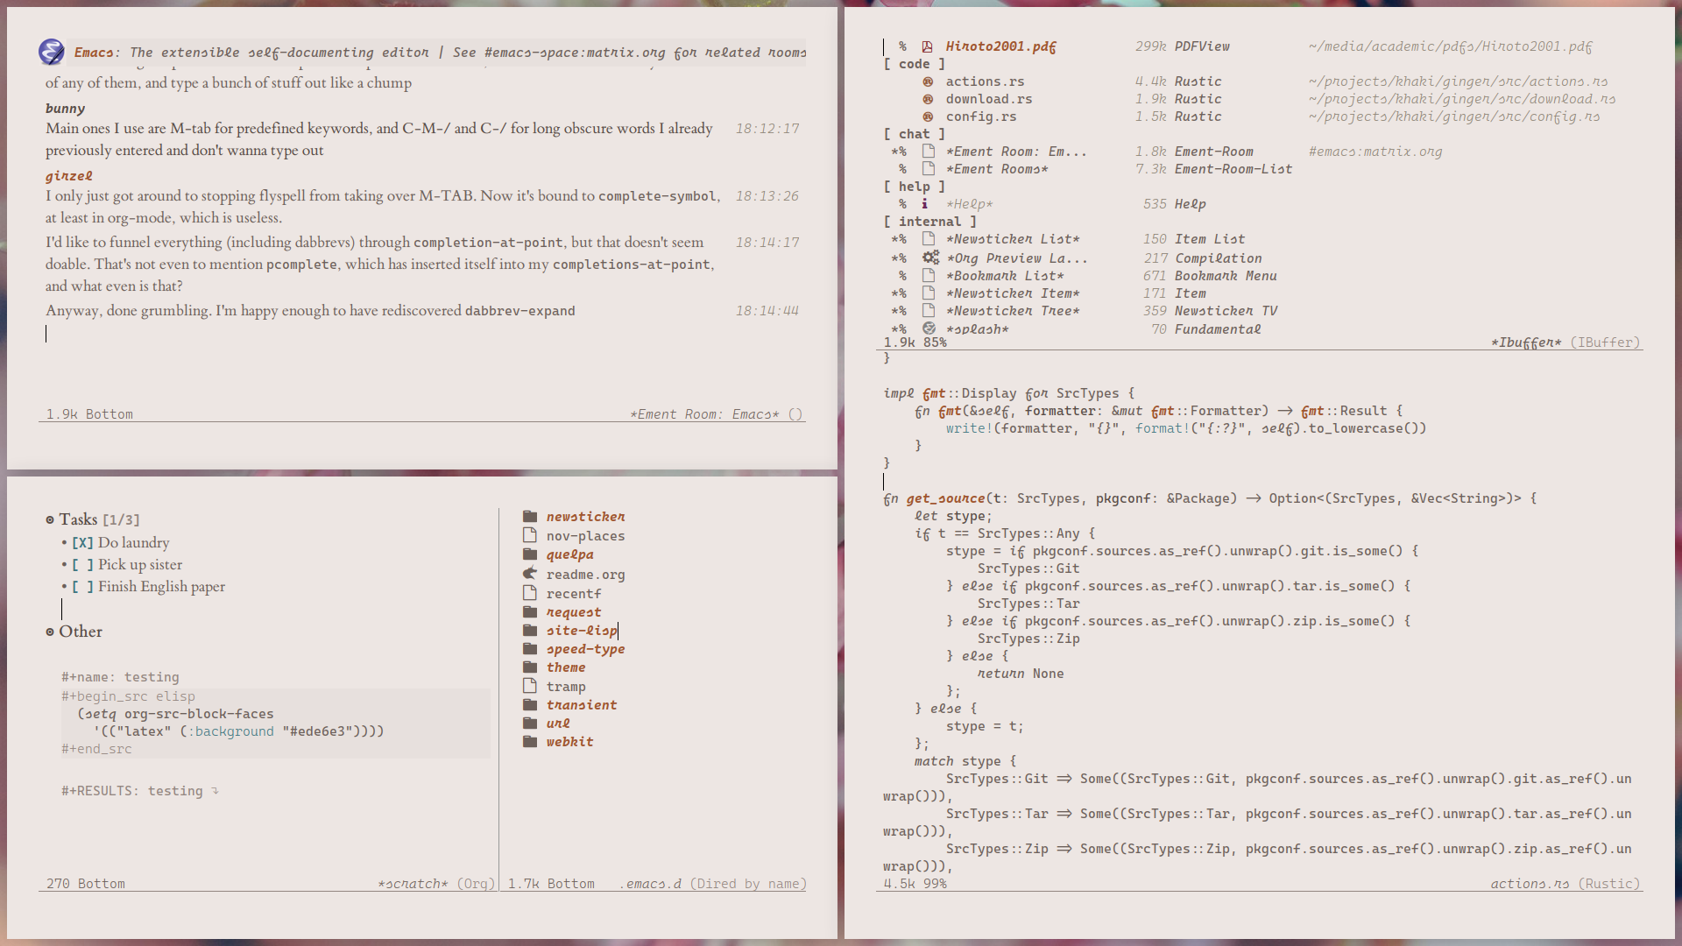Screen dimensions: 1682x946
Task: Collapse the Other heading bullet
Action: (50, 632)
